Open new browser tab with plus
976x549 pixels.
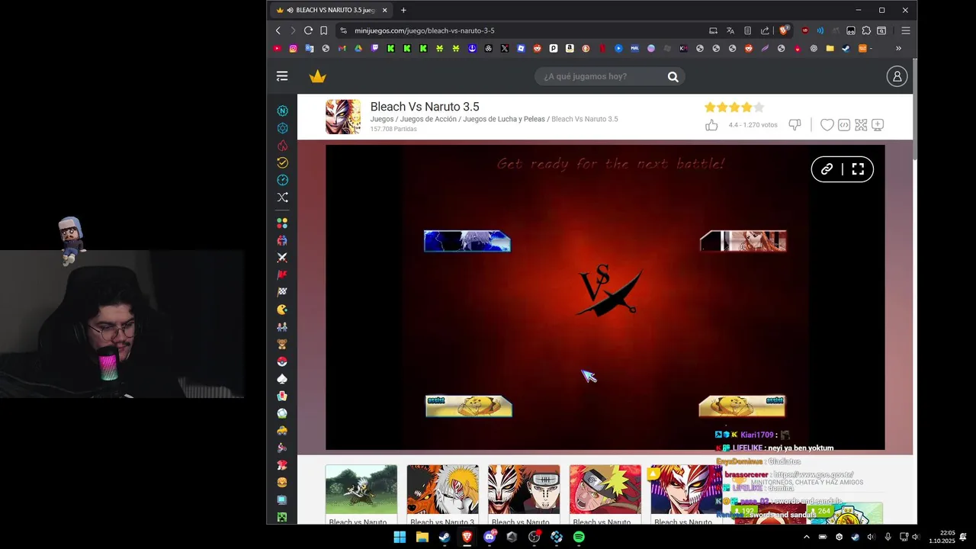pos(403,10)
